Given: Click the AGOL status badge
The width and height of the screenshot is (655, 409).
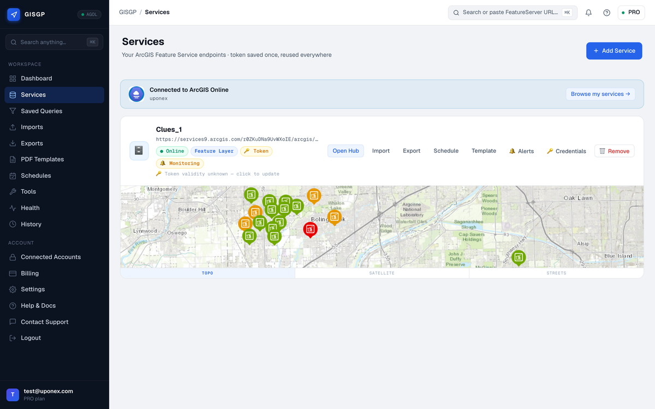Looking at the screenshot, I should pyautogui.click(x=89, y=15).
